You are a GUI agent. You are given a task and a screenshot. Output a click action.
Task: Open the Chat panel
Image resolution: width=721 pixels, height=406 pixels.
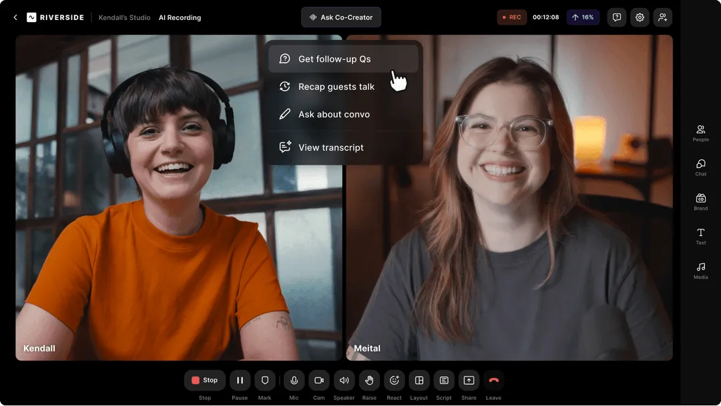point(700,167)
